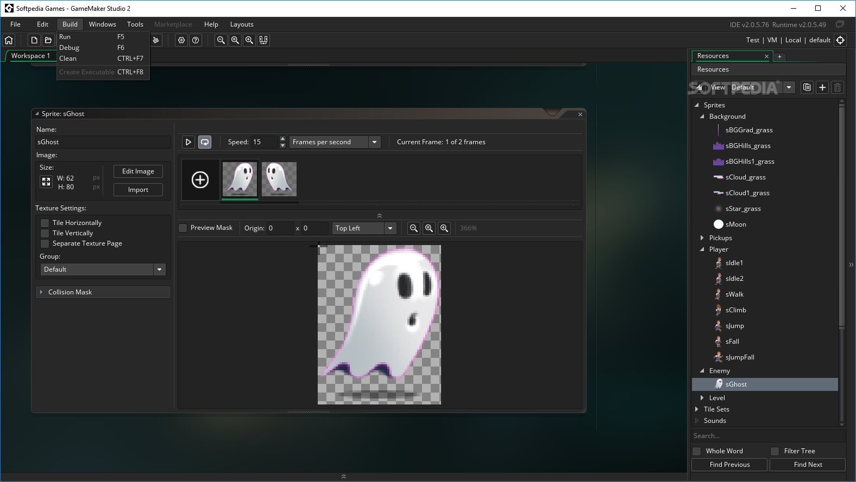Zoom out the sprite preview
Viewport: 856px width, 482px height.
click(414, 228)
